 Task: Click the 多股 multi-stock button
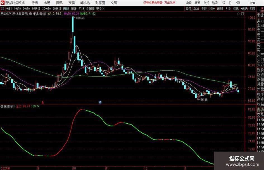[204, 9]
